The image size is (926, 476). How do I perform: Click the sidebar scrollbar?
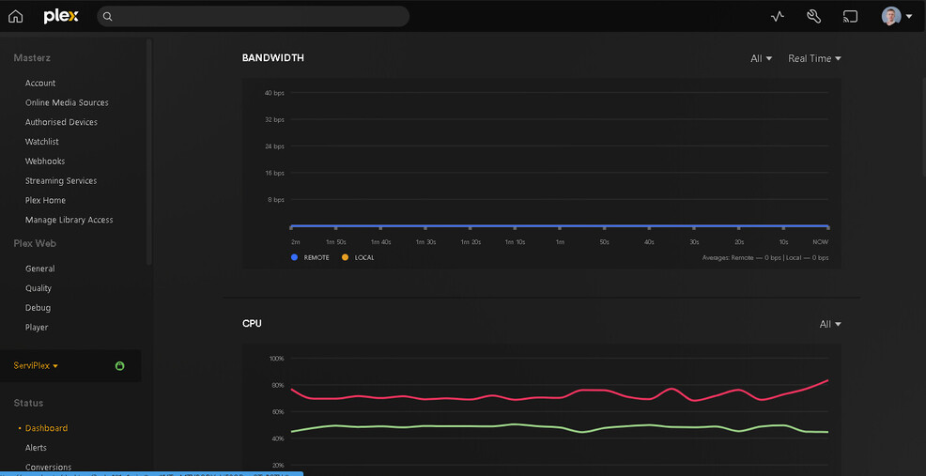149,152
